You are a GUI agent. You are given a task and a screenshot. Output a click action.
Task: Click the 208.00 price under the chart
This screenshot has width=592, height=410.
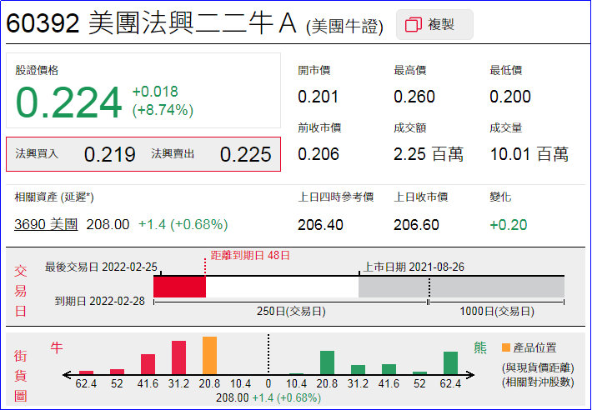(x=232, y=398)
